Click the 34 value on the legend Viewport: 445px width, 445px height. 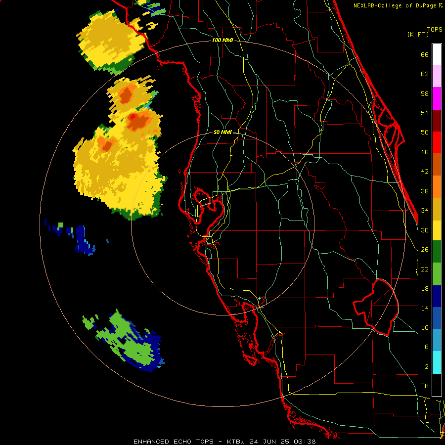425,211
